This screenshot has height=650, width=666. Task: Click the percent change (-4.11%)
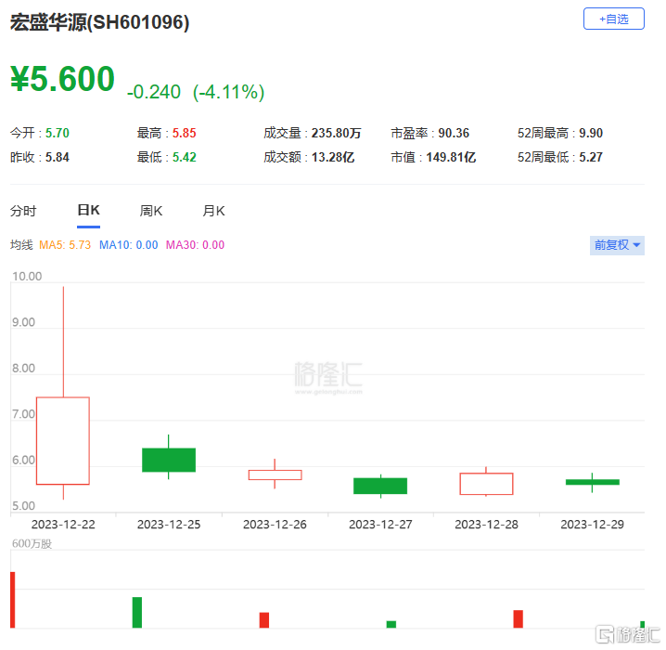[228, 92]
